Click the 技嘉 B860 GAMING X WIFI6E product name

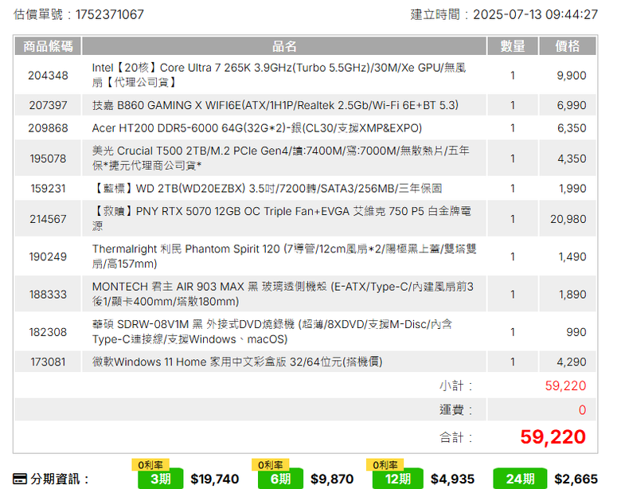tap(275, 105)
